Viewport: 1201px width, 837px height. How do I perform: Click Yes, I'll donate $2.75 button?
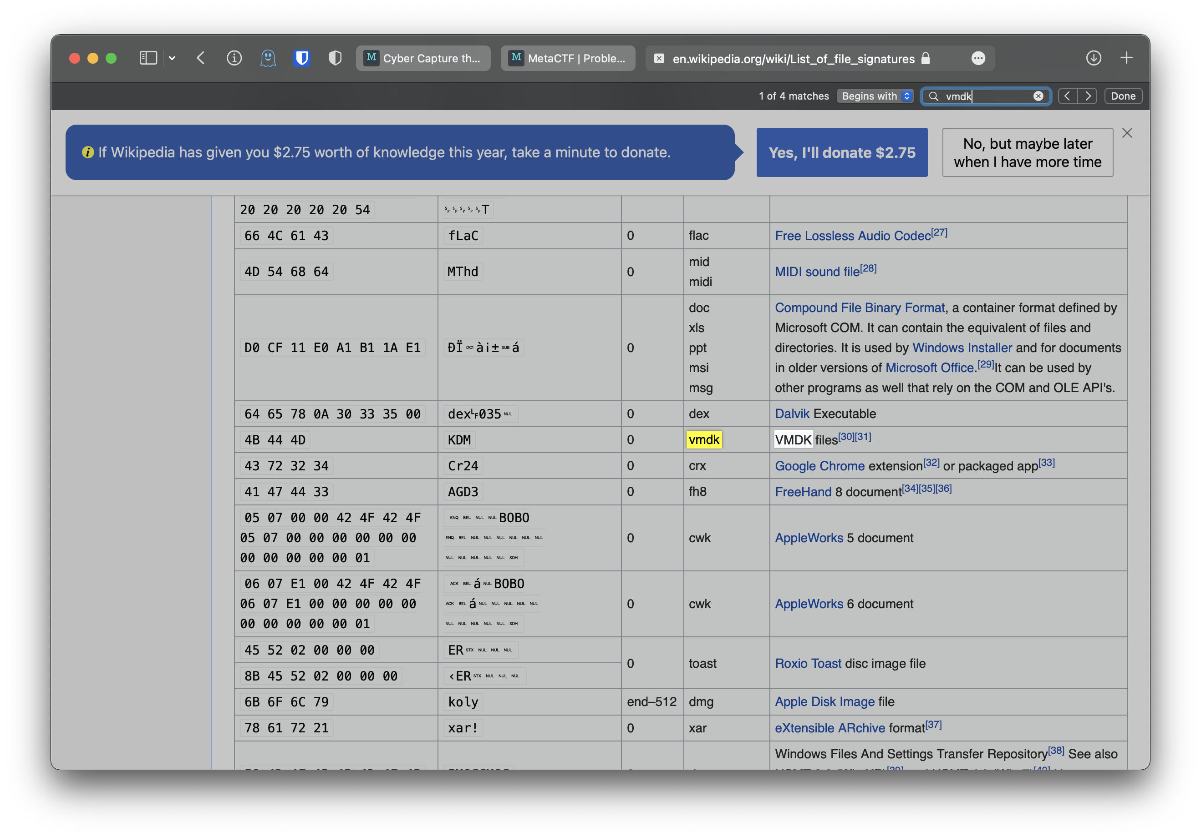pyautogui.click(x=842, y=153)
